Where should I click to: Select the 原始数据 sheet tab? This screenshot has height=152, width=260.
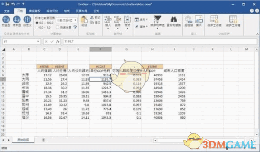click(23, 140)
